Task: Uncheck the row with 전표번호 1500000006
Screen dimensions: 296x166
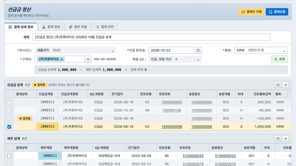Action: [9, 127]
